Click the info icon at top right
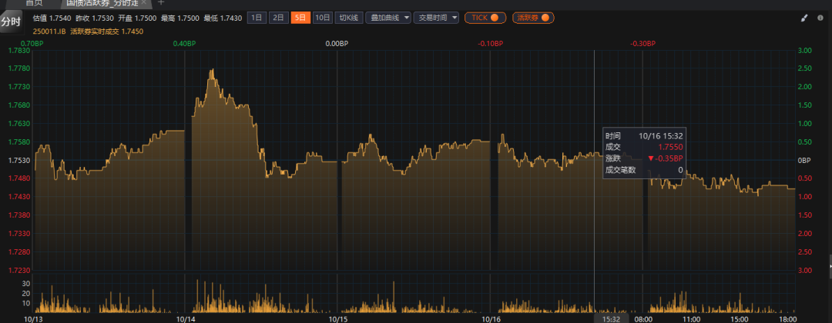The image size is (832, 323). click(821, 18)
